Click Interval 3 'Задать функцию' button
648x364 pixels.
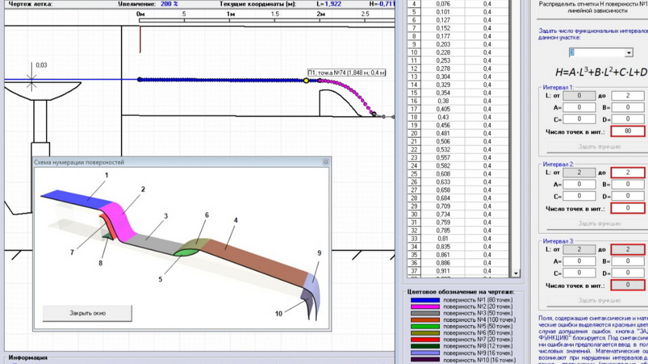coord(599,301)
